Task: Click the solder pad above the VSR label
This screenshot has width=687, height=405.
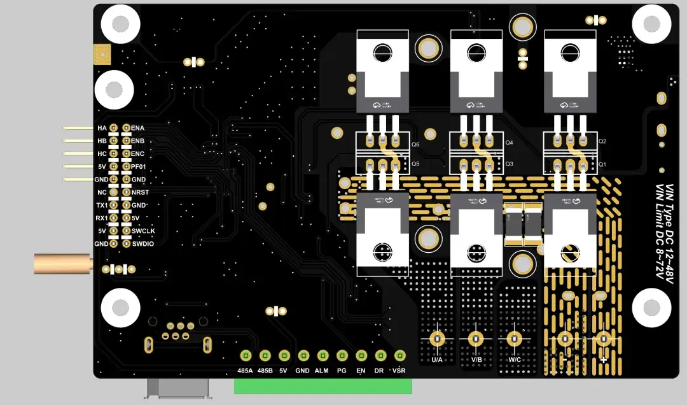Action: tap(399, 355)
